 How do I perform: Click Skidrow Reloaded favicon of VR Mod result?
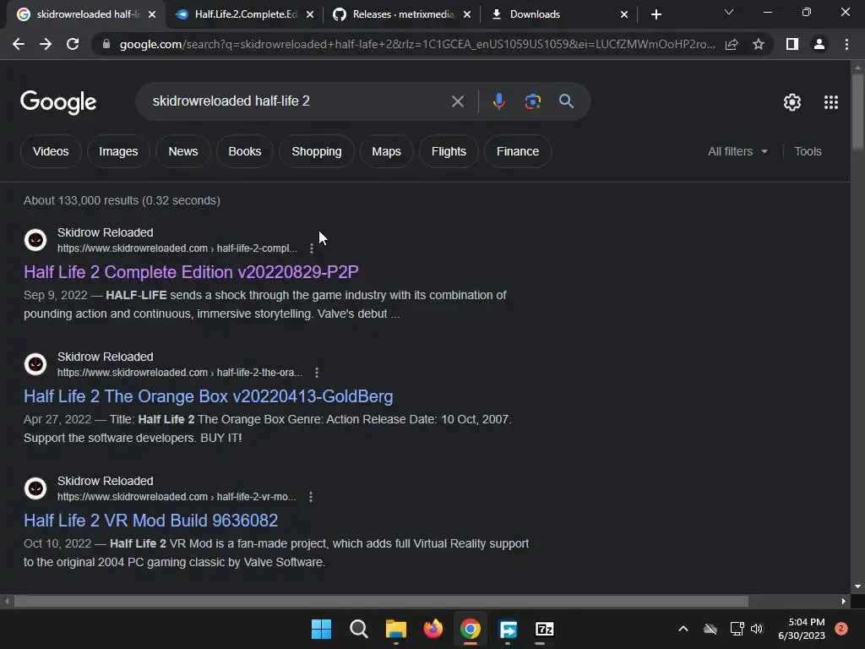click(35, 488)
